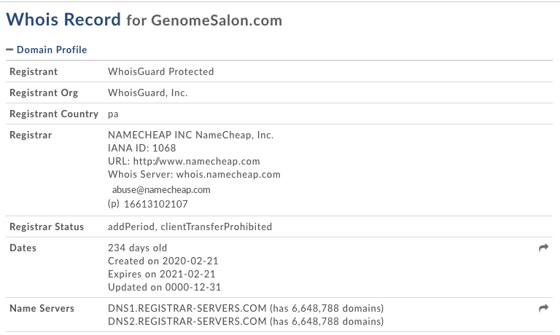The height and width of the screenshot is (335, 560).
Task: Click the share arrow in Dates row
Action: pyautogui.click(x=543, y=248)
